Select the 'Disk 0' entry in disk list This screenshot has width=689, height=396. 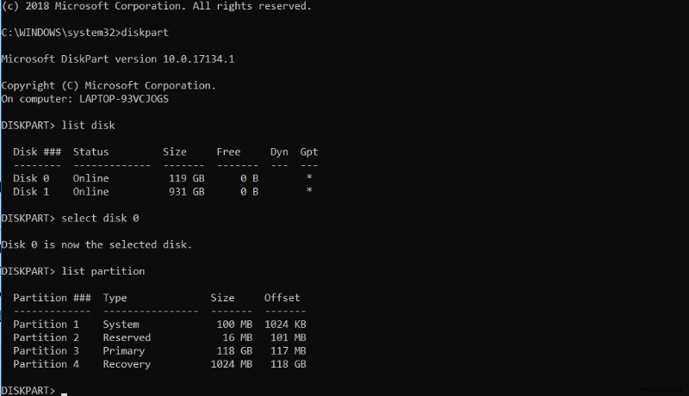[x=31, y=178]
